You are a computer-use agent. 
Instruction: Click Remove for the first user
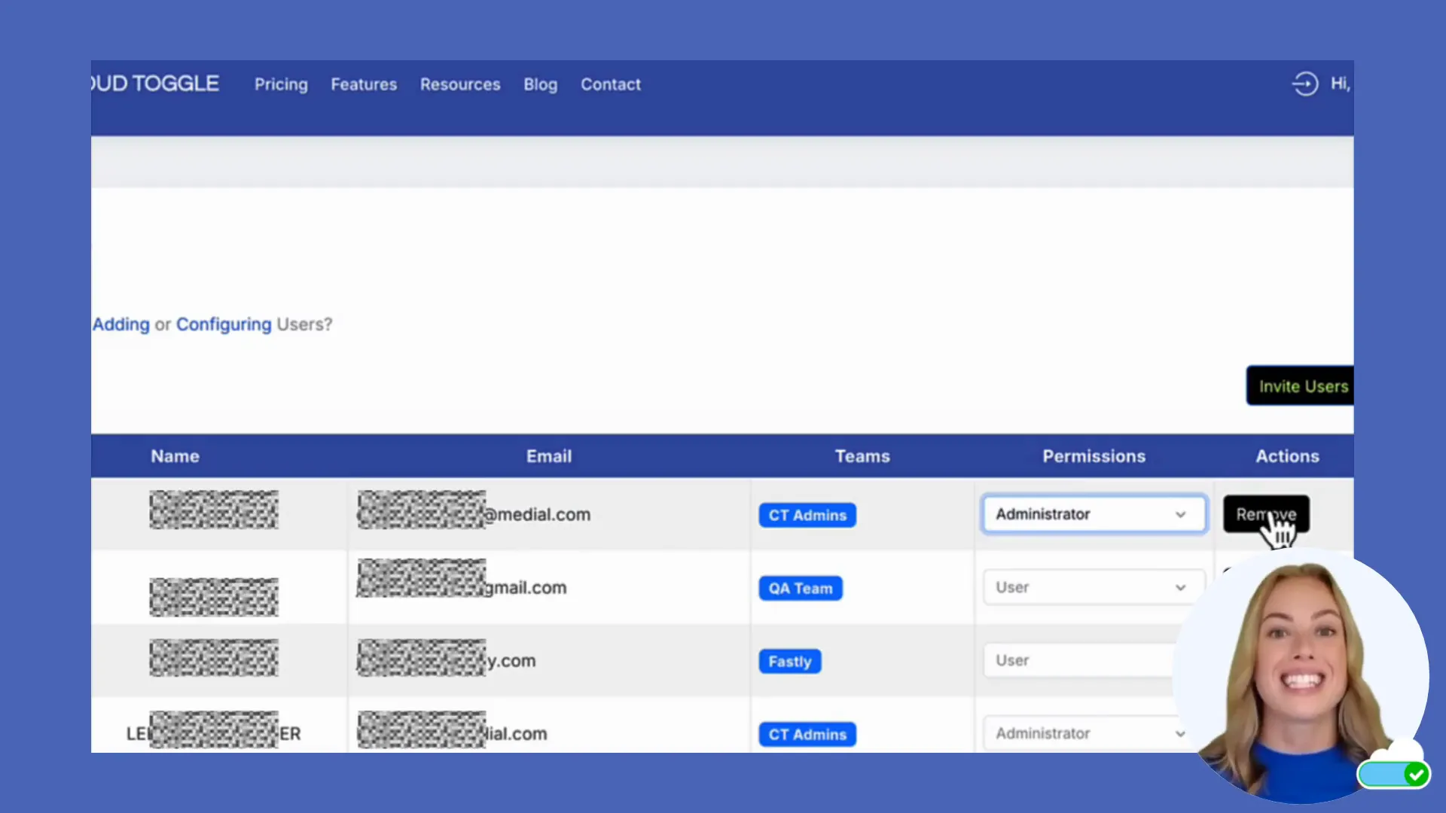[1265, 514]
